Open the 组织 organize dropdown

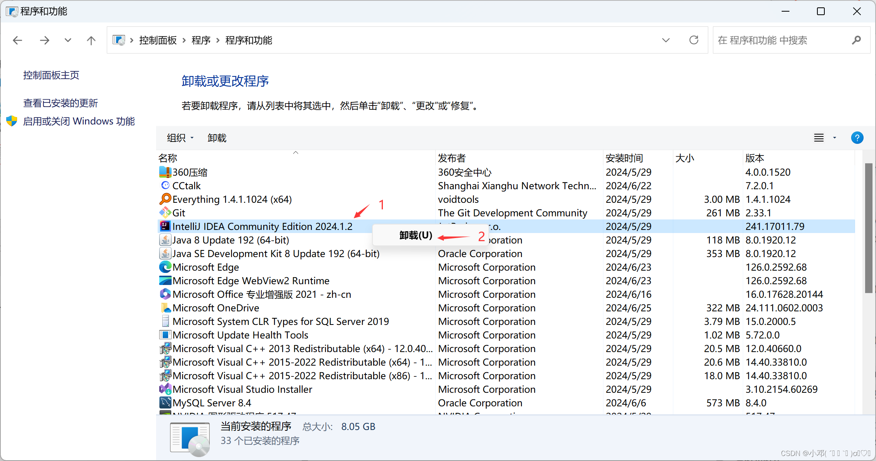[x=180, y=138]
